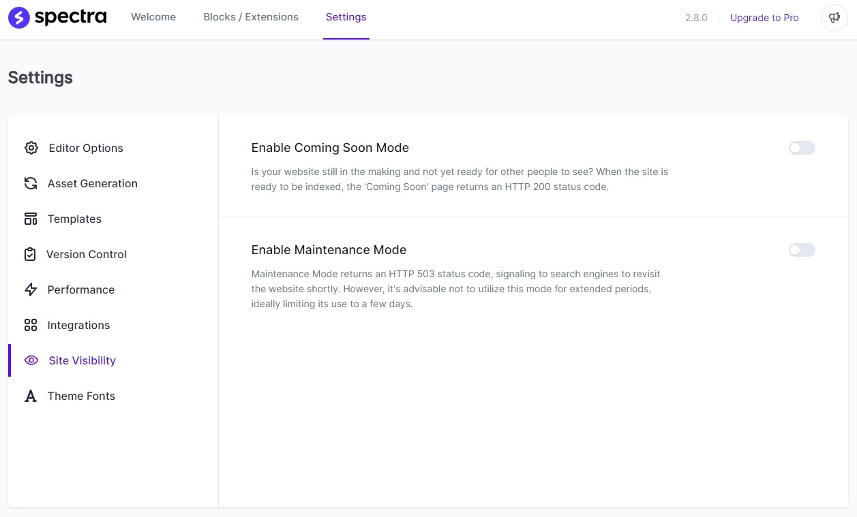Click the Performance lightning bolt icon

(31, 289)
